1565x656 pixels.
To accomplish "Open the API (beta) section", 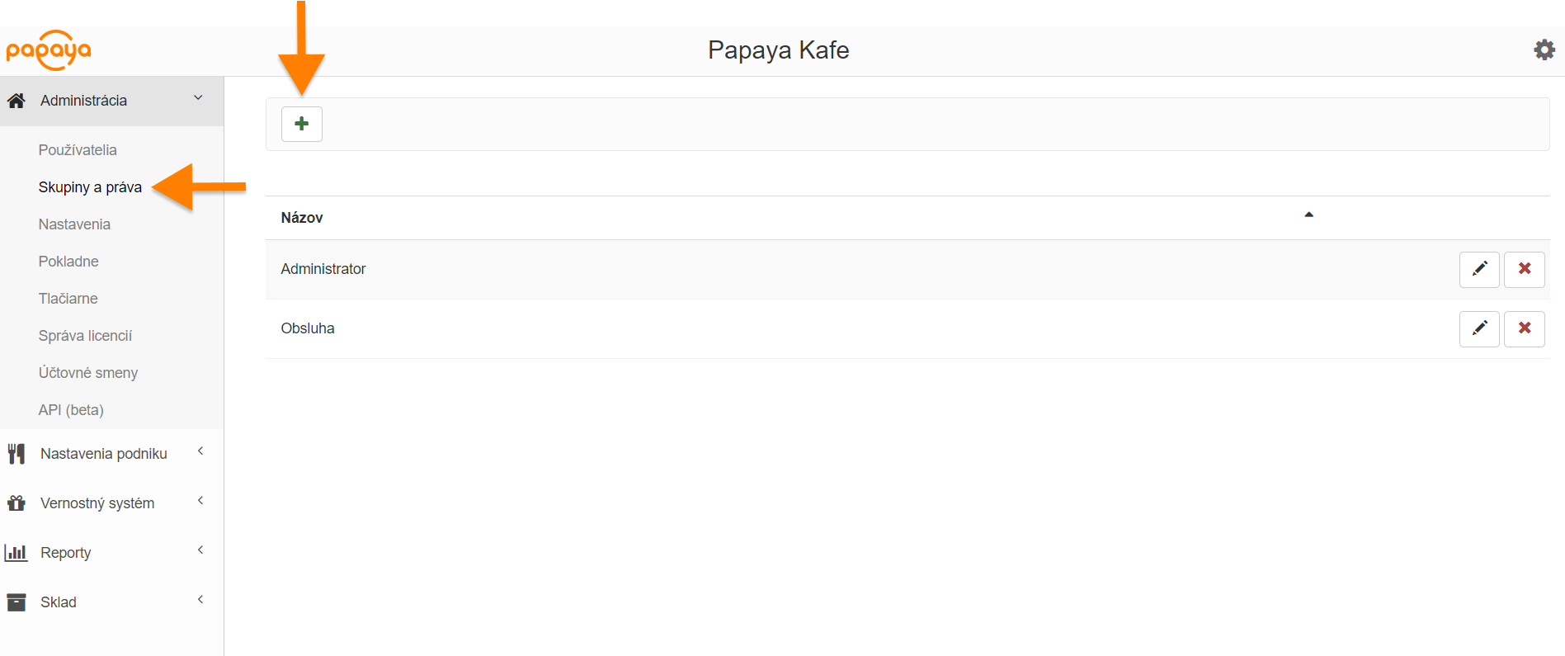I will point(71,409).
